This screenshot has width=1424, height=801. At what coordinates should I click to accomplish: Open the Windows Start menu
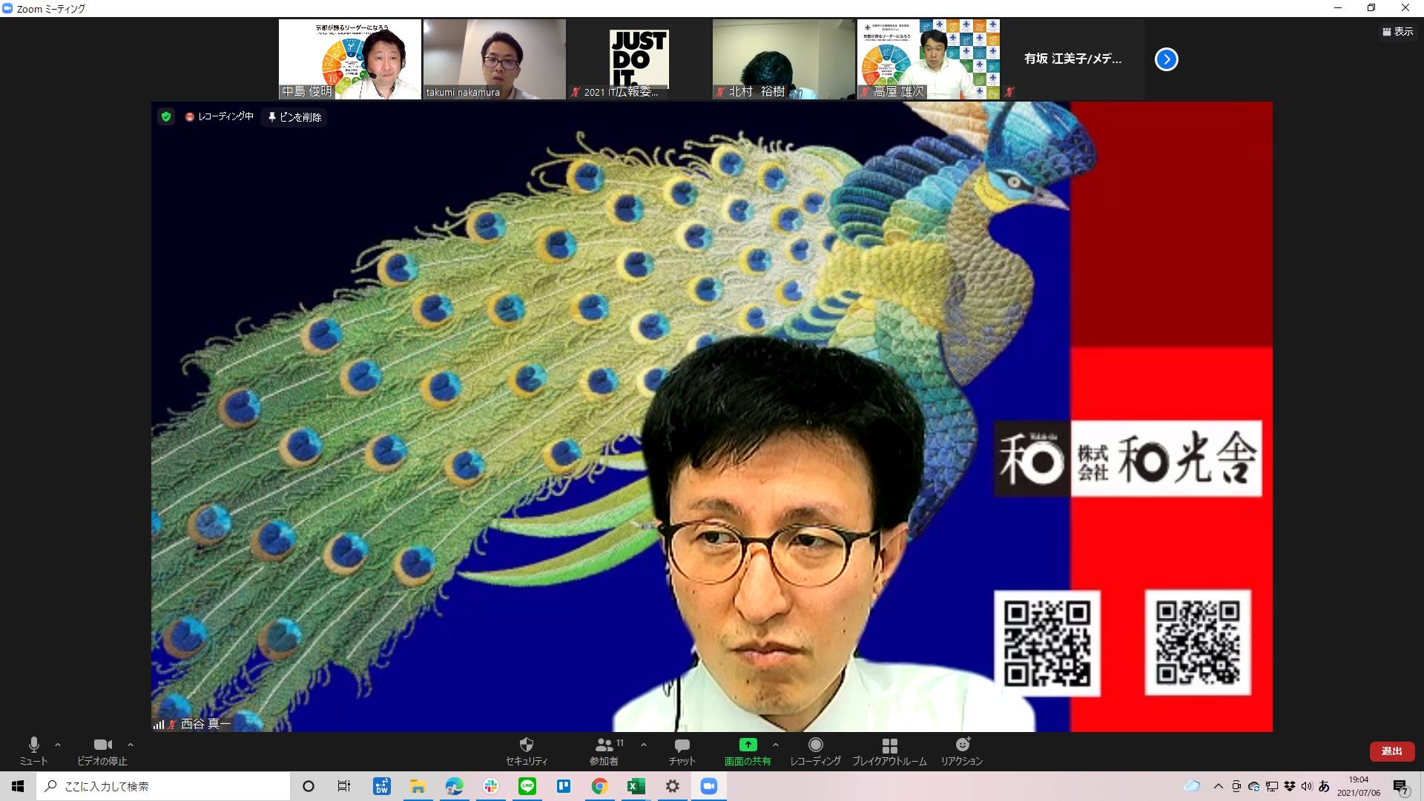(x=18, y=786)
